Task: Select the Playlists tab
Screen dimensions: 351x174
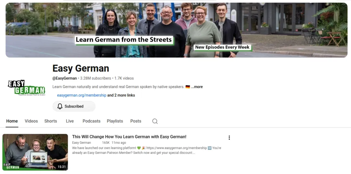Action: (x=115, y=121)
